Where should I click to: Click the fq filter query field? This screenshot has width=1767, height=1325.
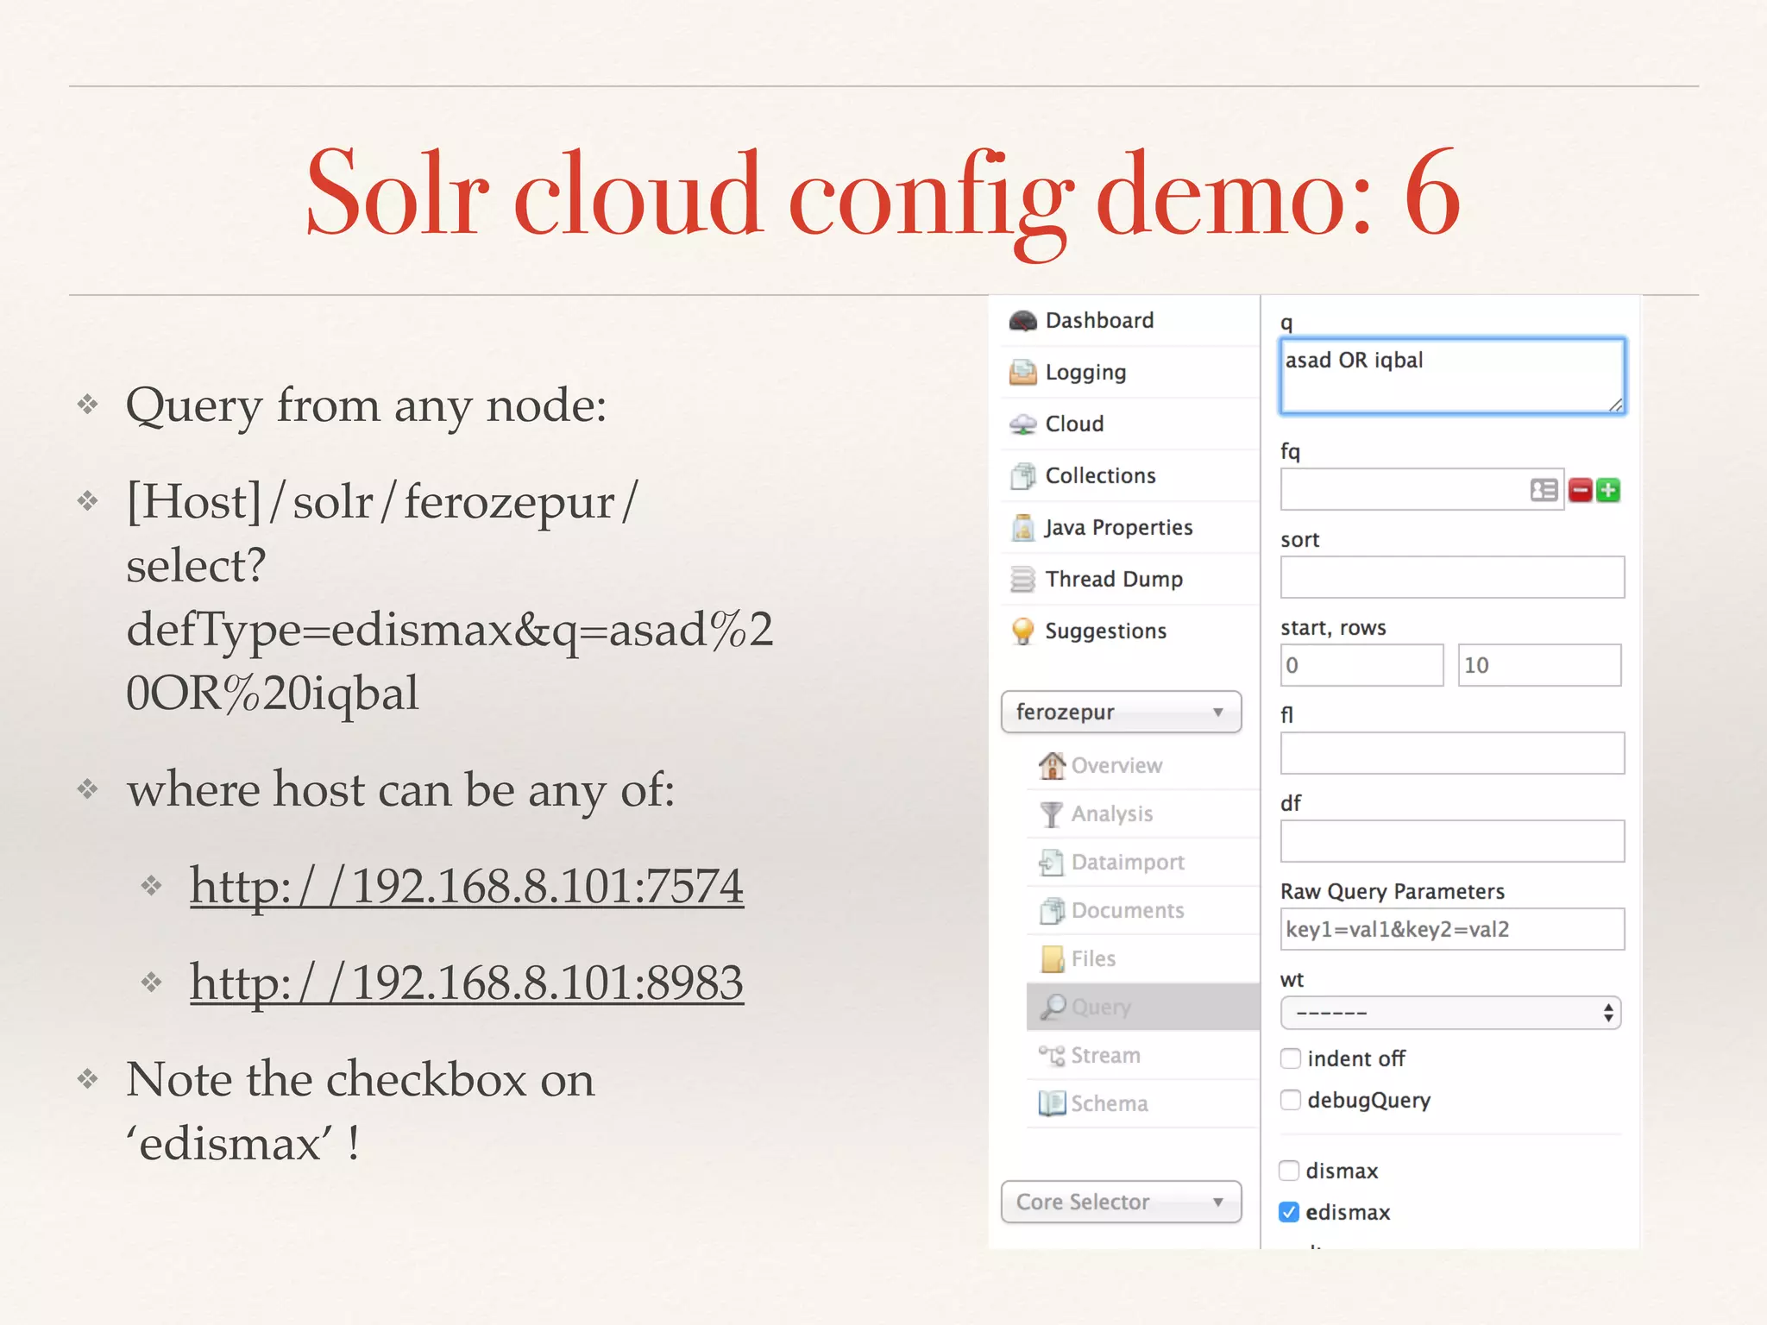point(1422,490)
